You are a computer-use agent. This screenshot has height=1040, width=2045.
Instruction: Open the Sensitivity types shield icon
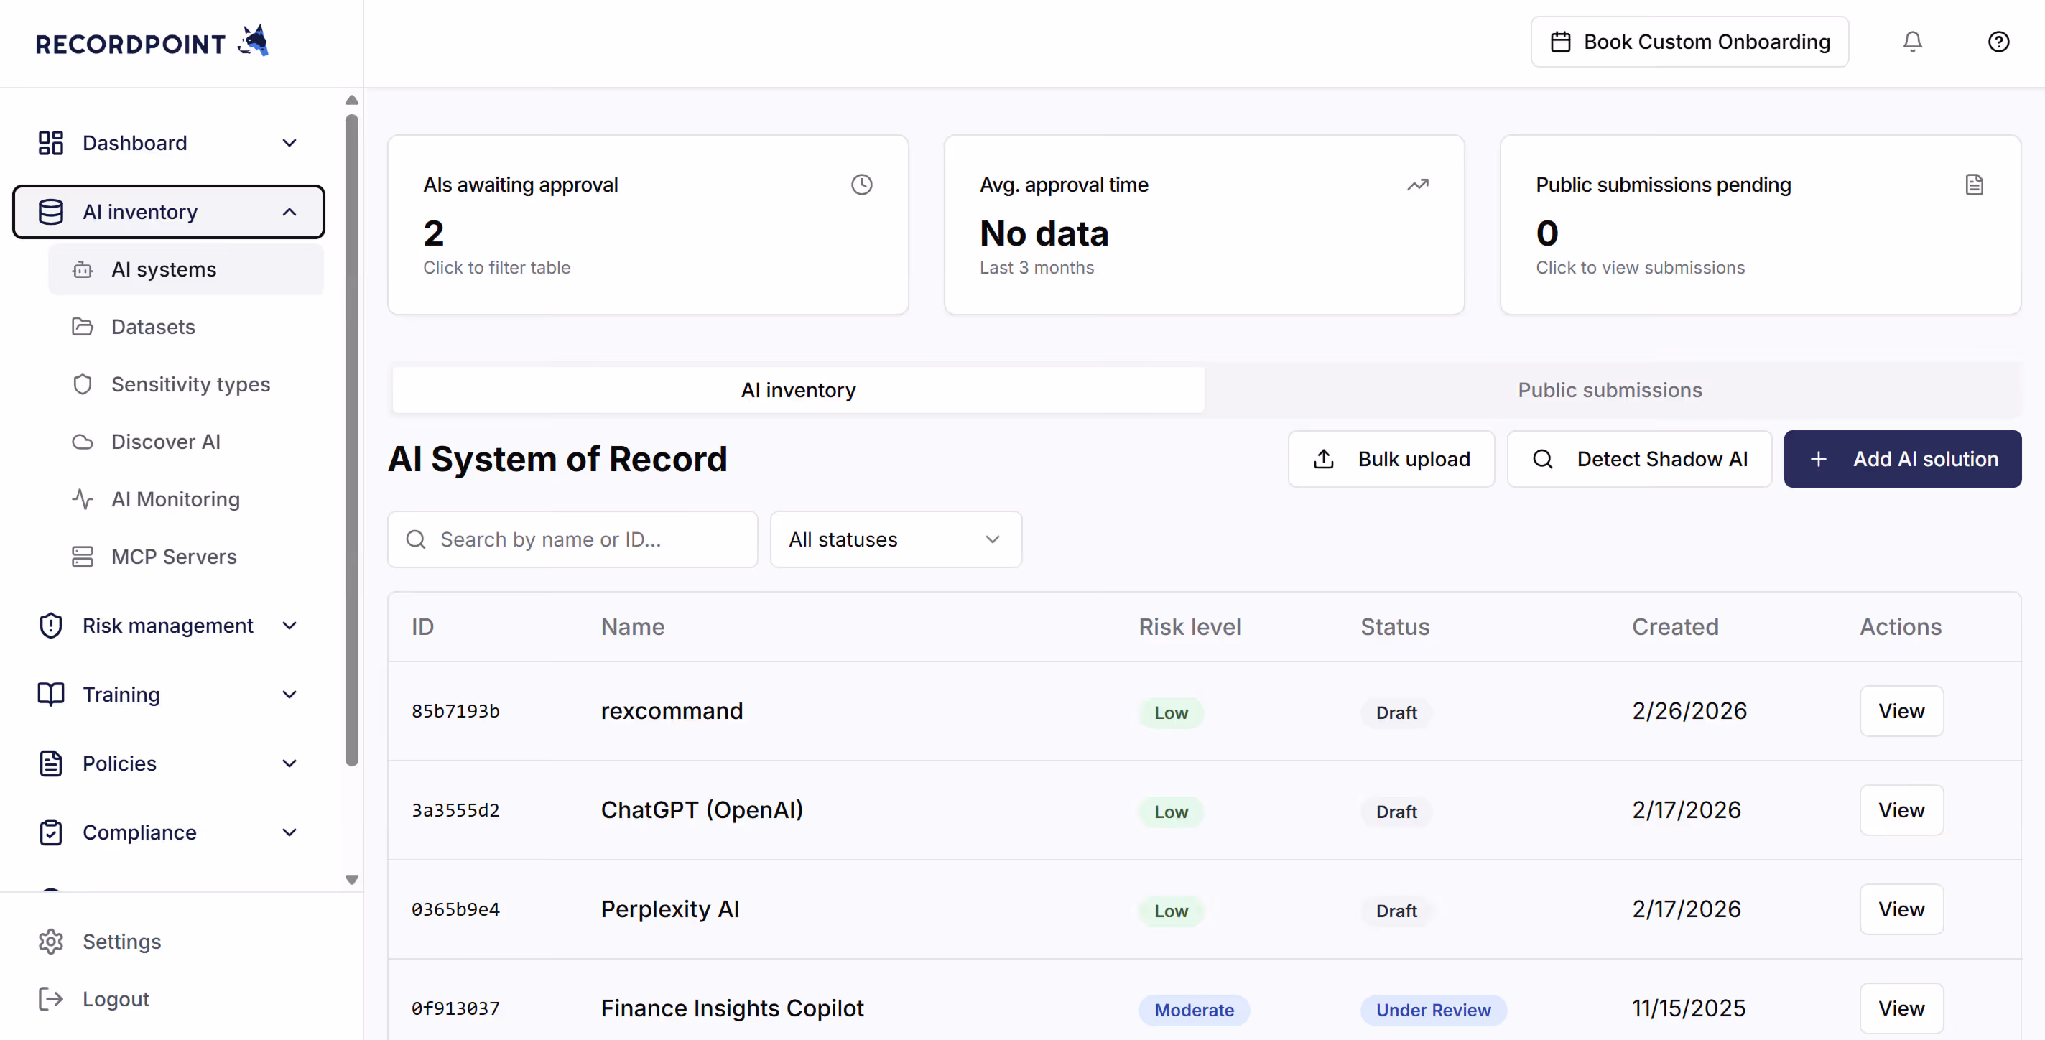tap(83, 384)
